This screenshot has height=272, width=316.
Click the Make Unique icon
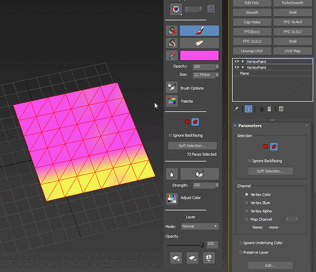point(261,109)
